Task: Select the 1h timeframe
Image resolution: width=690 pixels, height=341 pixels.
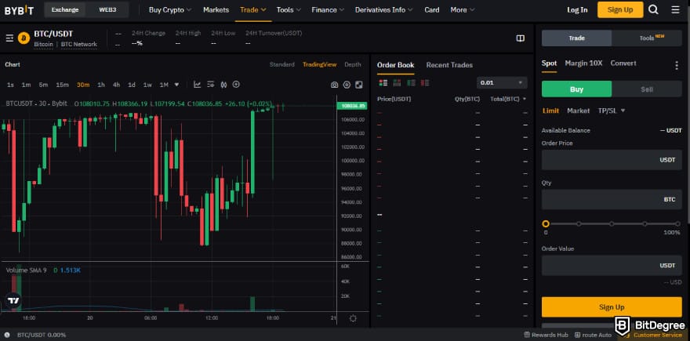Action: (101, 85)
